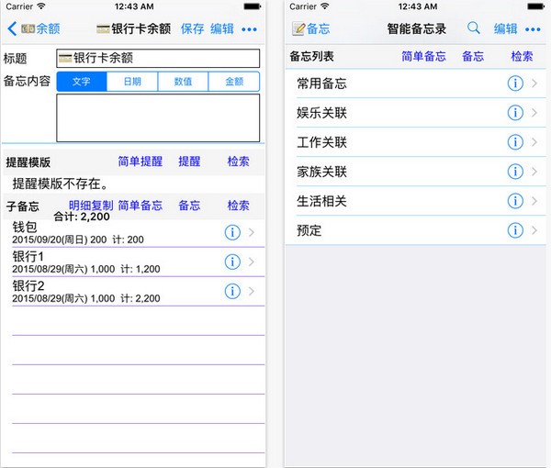Show info for 银行2 entry

(232, 292)
